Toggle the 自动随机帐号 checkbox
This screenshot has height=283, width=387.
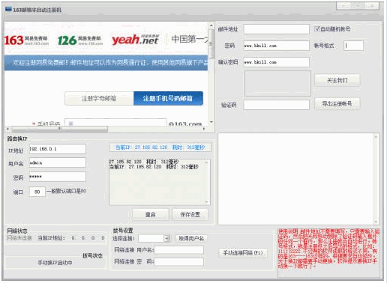tap(317, 29)
